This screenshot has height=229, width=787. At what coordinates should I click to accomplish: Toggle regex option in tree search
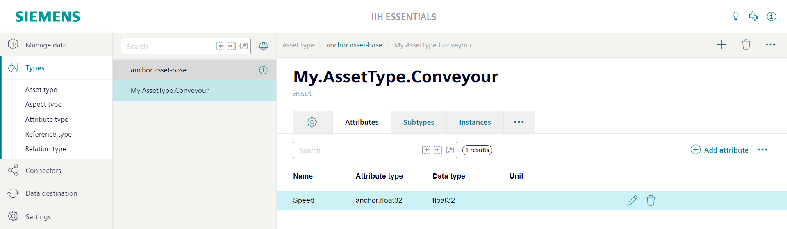click(x=244, y=46)
